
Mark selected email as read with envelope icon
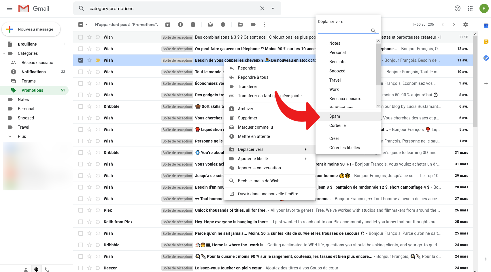[x=210, y=25]
